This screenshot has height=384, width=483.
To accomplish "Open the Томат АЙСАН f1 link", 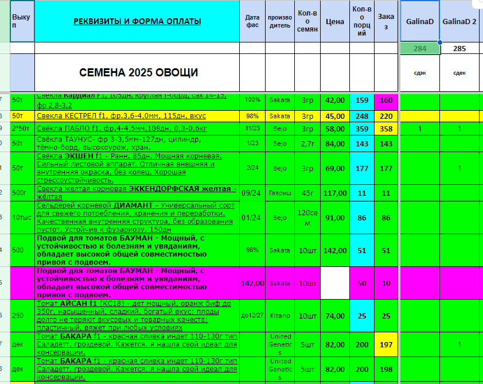I will (x=134, y=316).
